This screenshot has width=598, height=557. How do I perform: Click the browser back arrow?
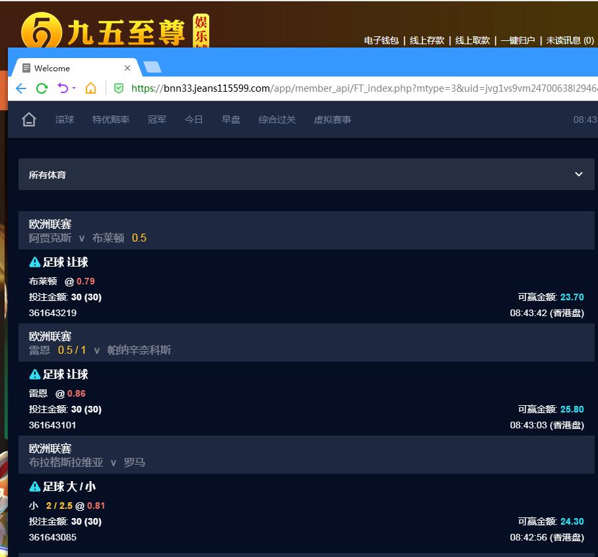21,88
